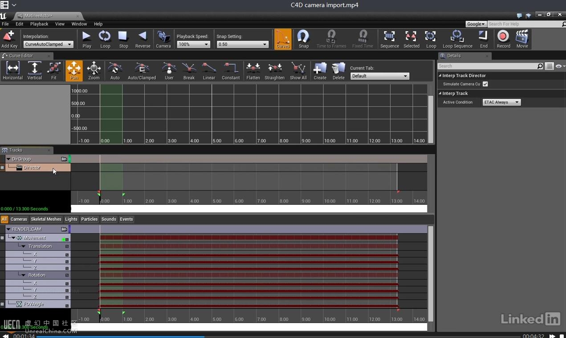
Task: Create a Camera from toolbar
Action: [x=163, y=39]
